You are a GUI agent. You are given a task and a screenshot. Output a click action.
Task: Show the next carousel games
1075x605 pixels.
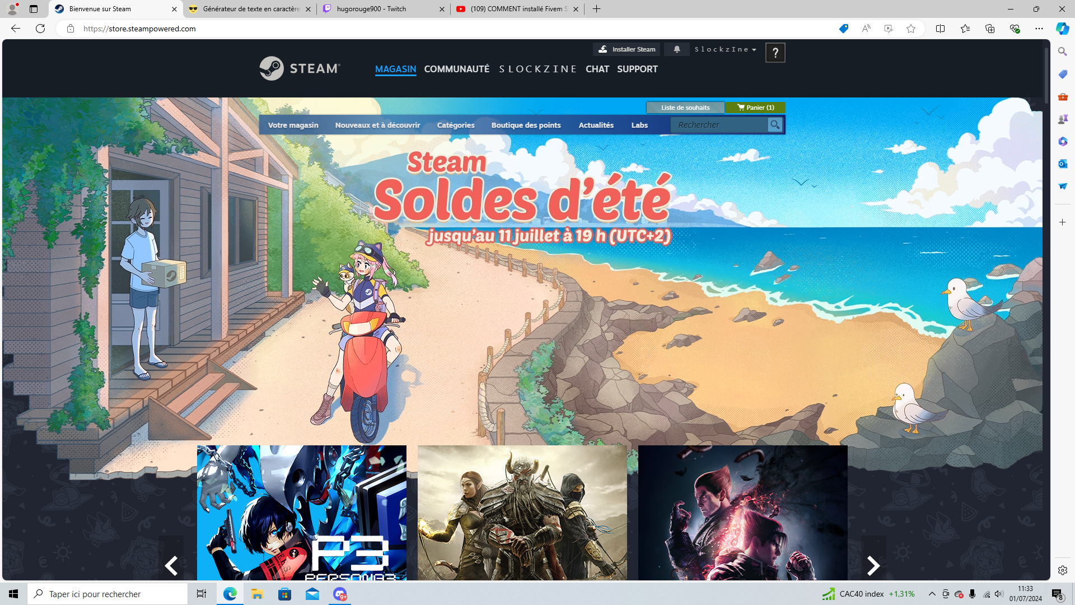[873, 565]
